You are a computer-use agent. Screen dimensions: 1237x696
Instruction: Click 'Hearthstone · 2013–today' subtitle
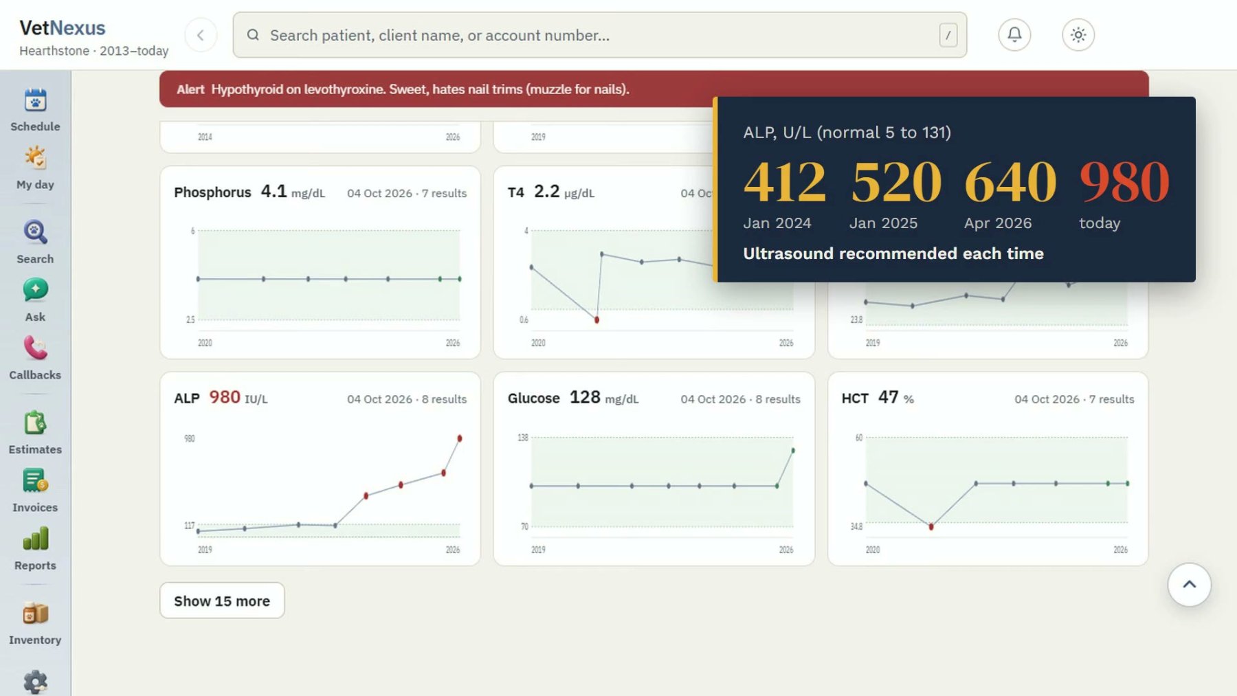pos(94,51)
